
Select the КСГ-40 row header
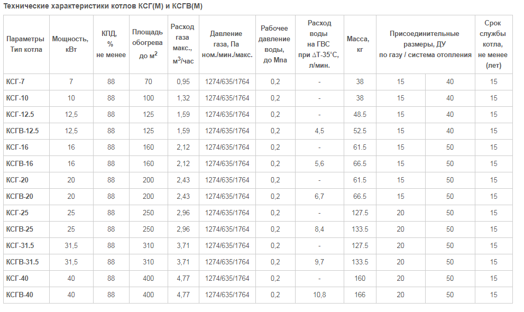[x=17, y=278]
